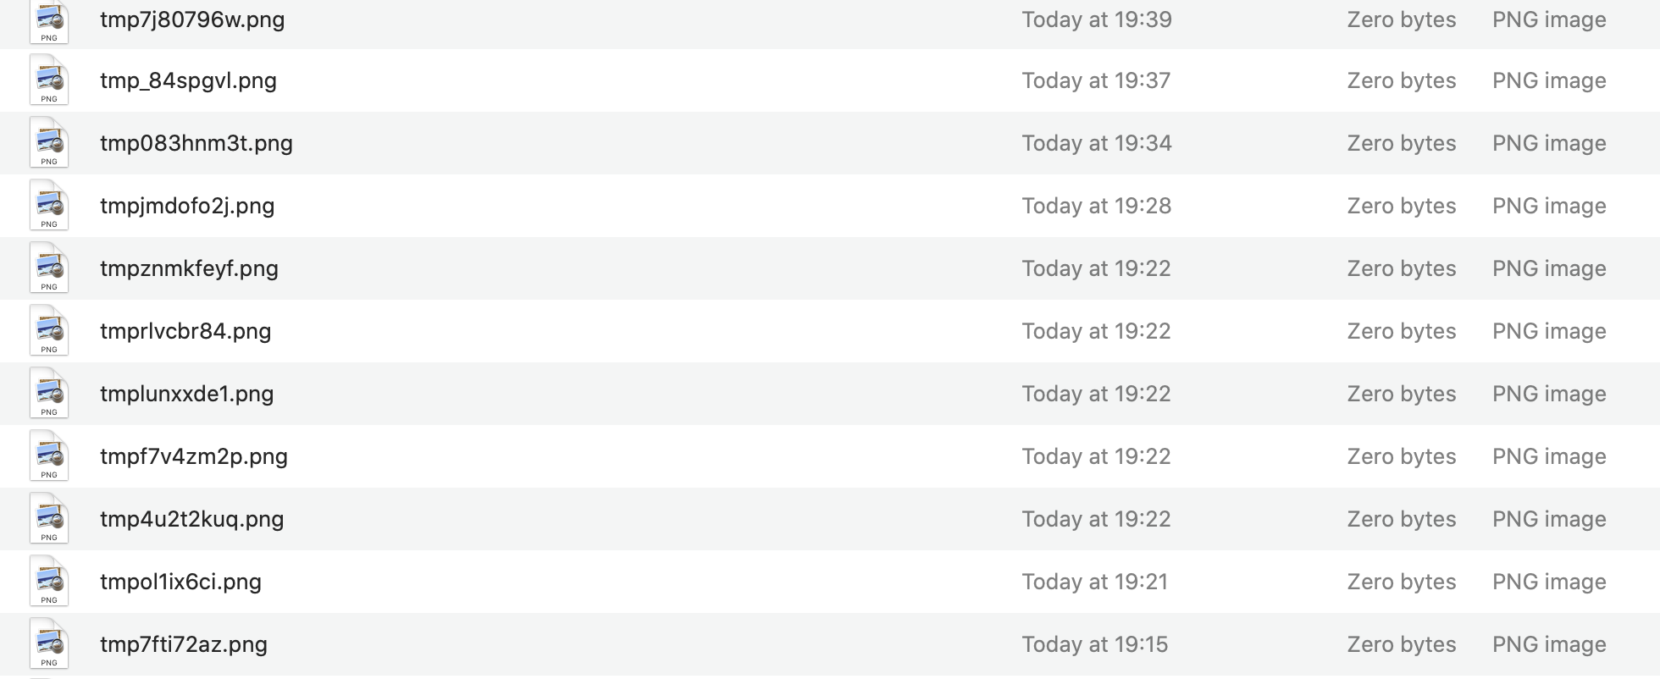The width and height of the screenshot is (1660, 679).
Task: Click Zero bytes size of tmp4u2t2kuq.png
Action: pyautogui.click(x=1401, y=519)
